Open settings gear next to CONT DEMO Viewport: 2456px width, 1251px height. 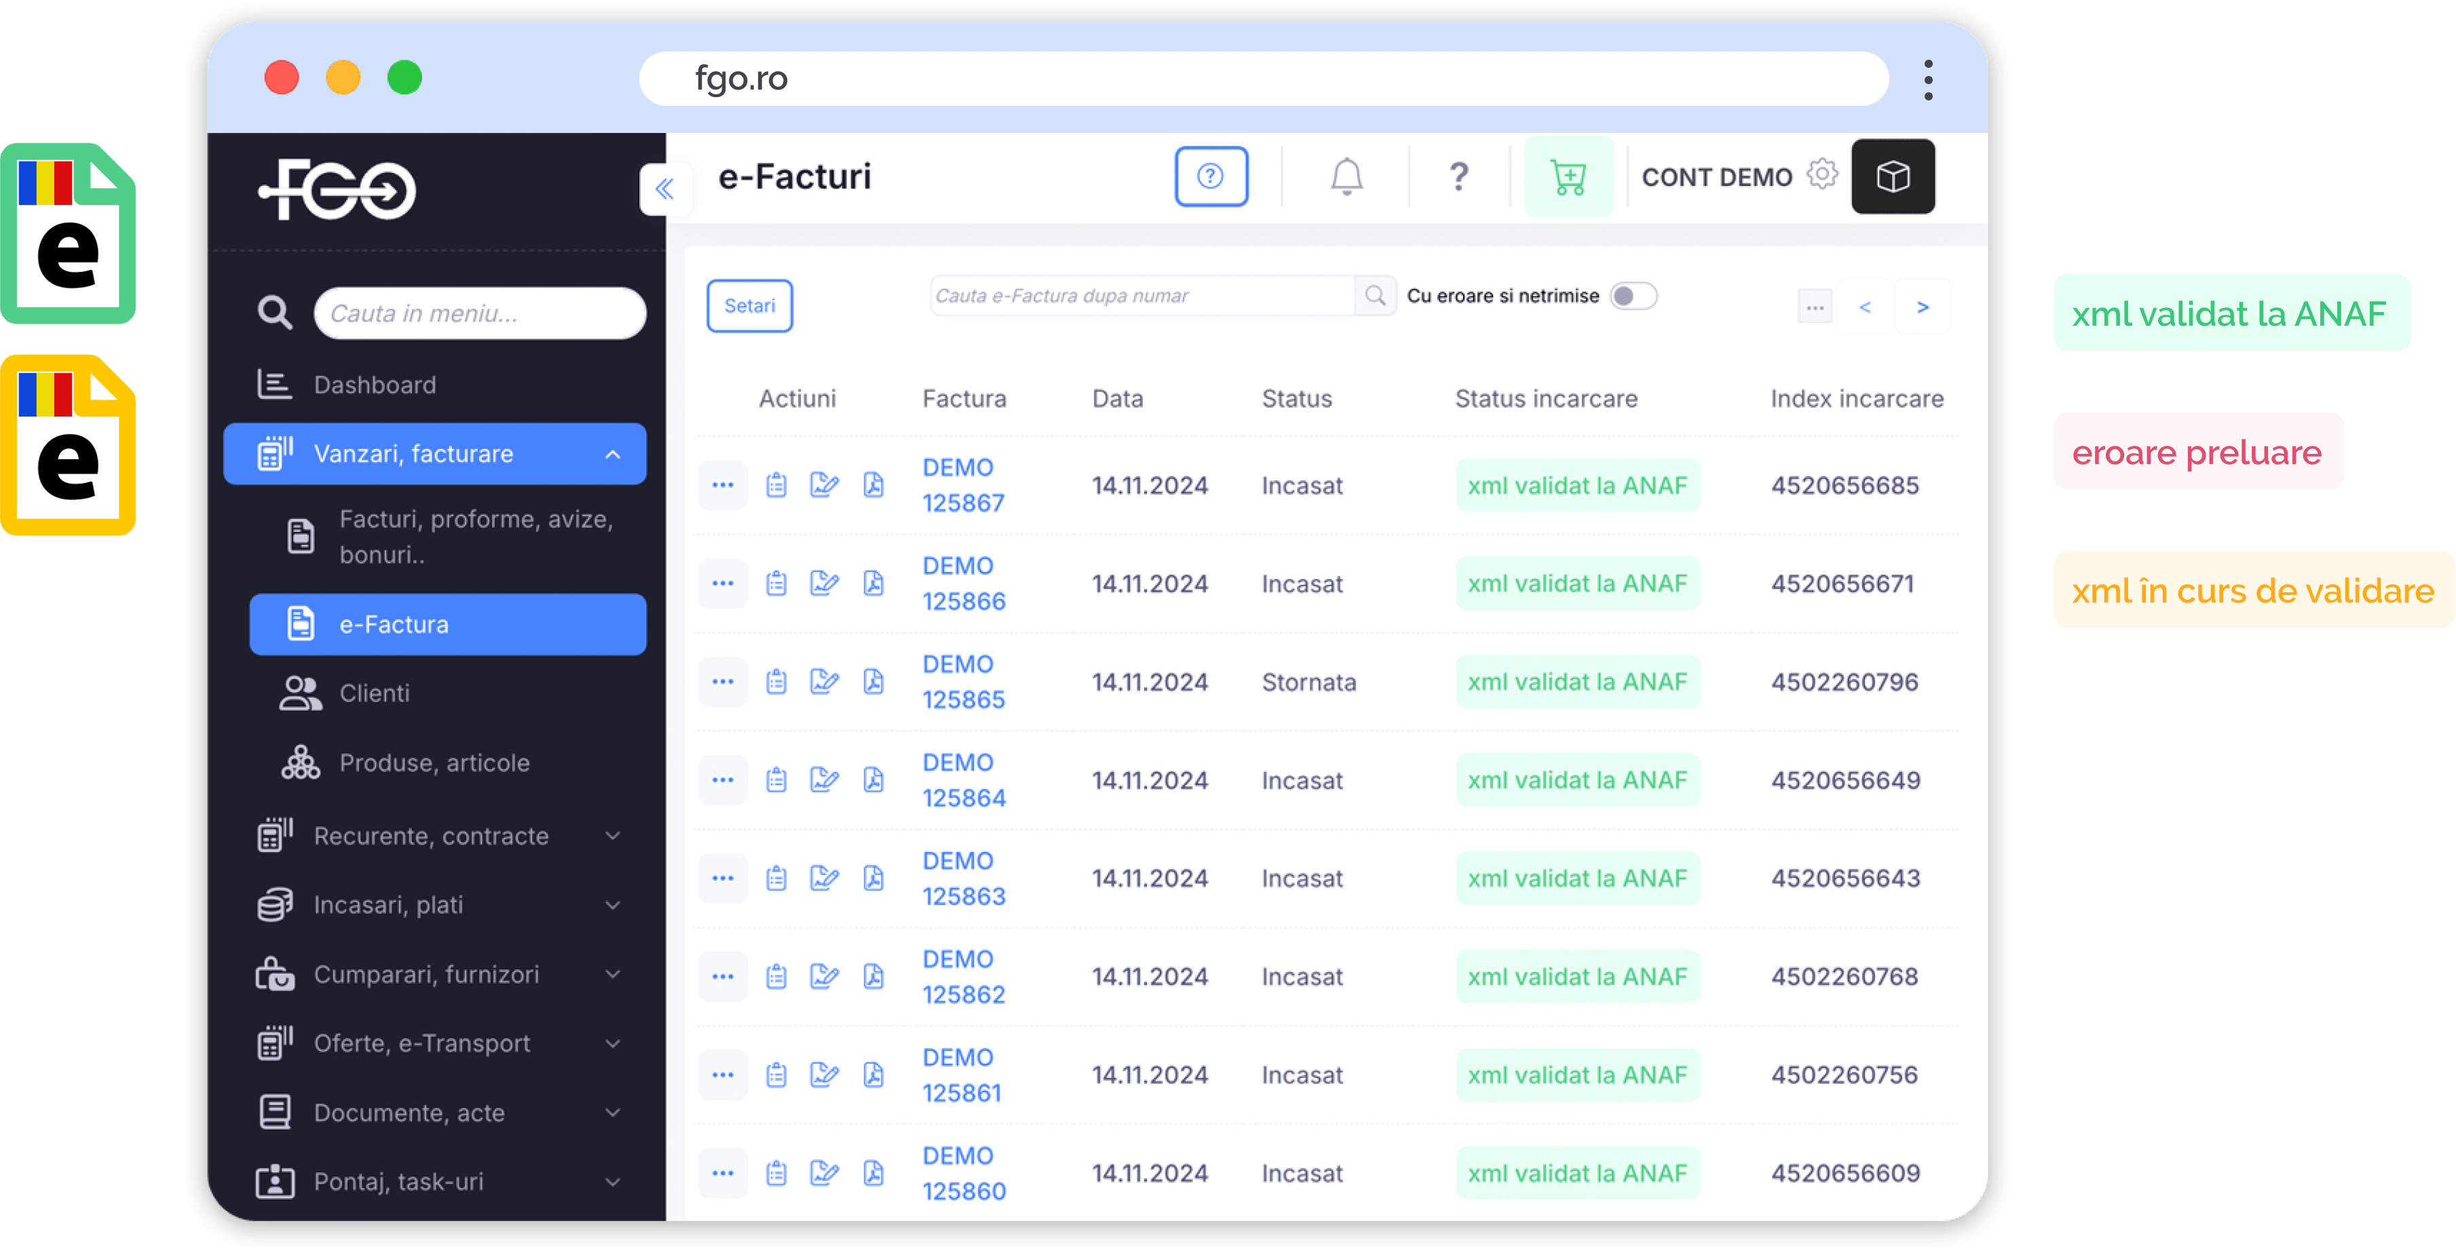point(1822,174)
